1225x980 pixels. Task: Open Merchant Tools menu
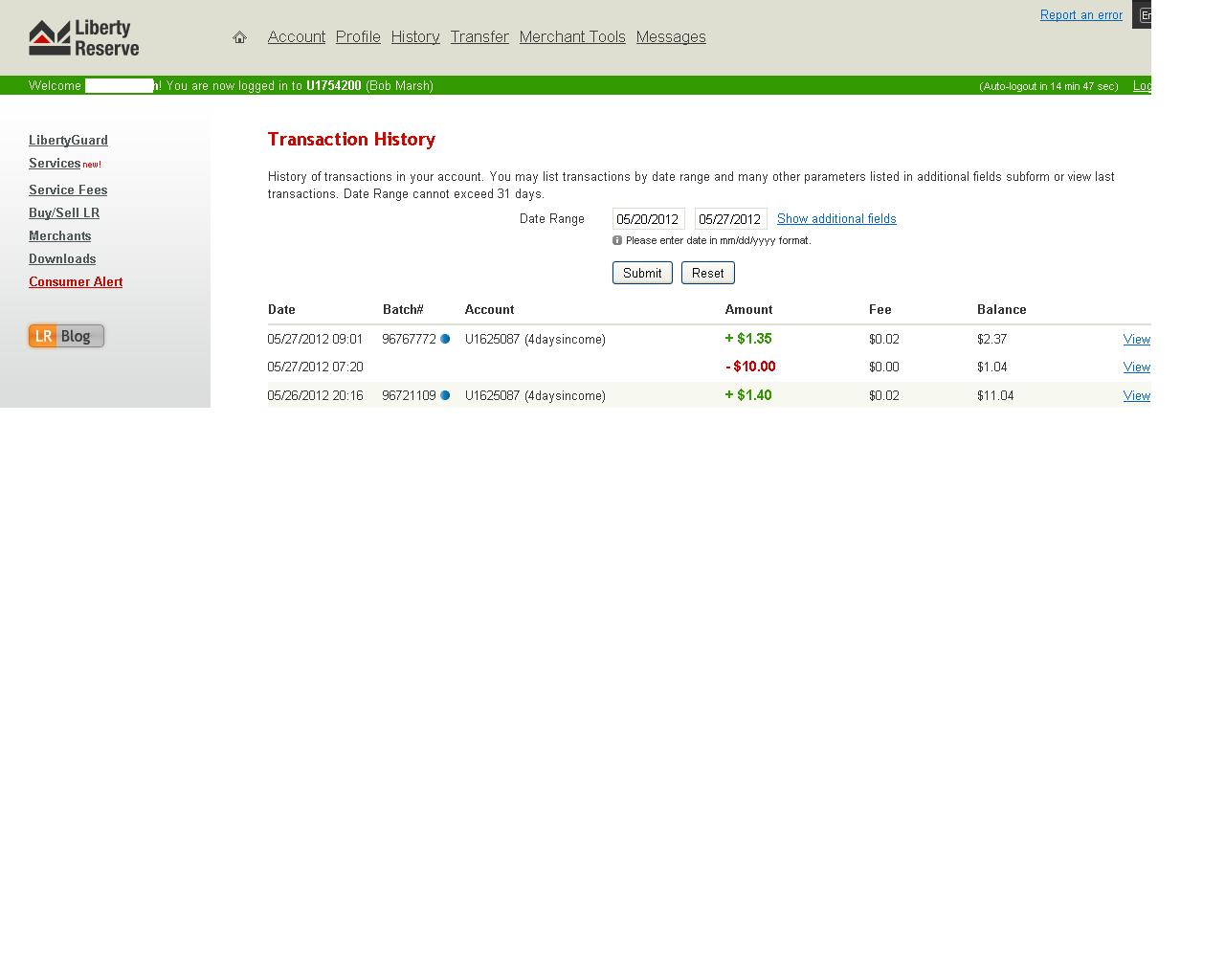point(572,37)
